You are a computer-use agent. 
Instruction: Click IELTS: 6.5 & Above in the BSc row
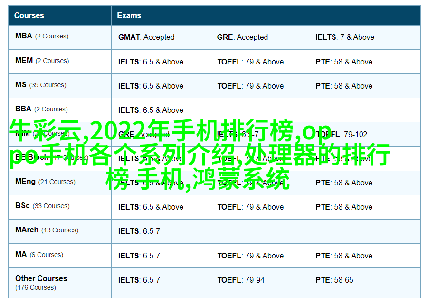point(151,207)
